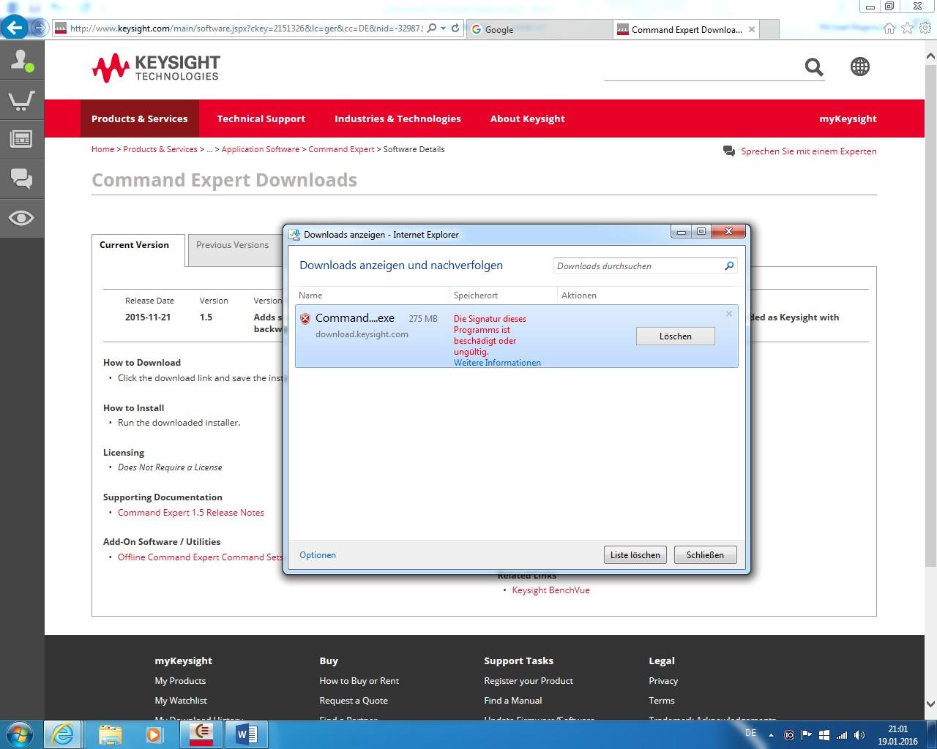The width and height of the screenshot is (937, 749).
Task: Open Microsoft Word from the taskbar
Action: tap(247, 734)
